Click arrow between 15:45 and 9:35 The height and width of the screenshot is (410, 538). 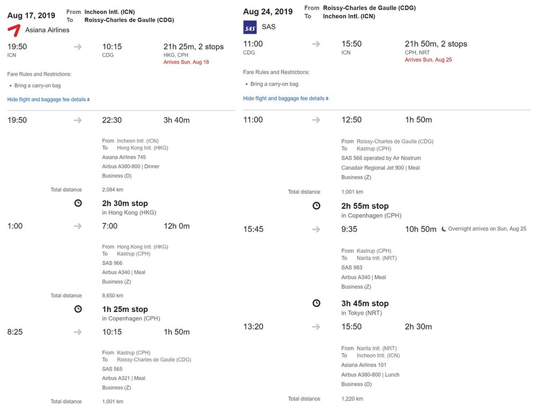(317, 229)
